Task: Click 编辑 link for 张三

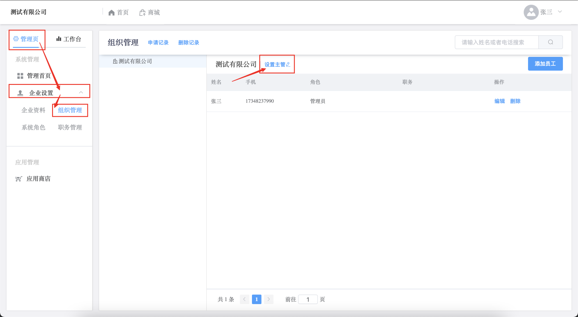Action: 499,101
